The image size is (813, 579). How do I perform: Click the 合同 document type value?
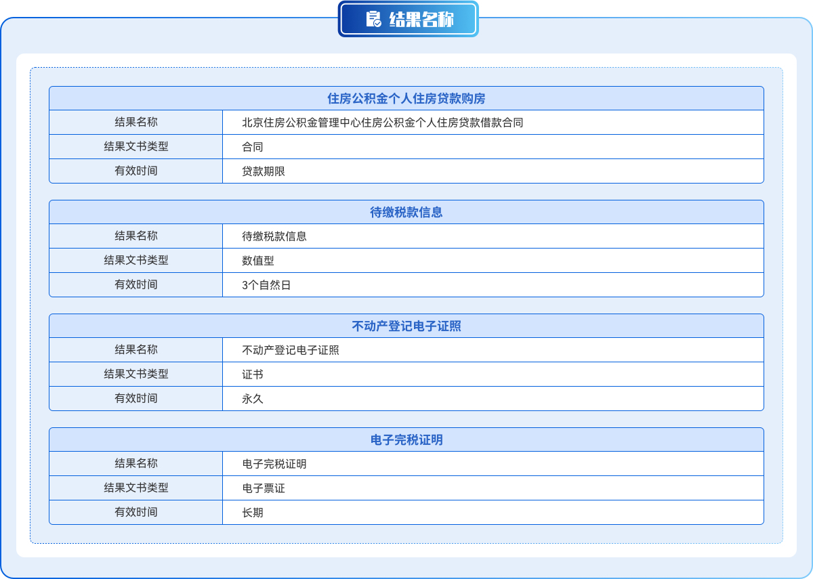(x=253, y=147)
